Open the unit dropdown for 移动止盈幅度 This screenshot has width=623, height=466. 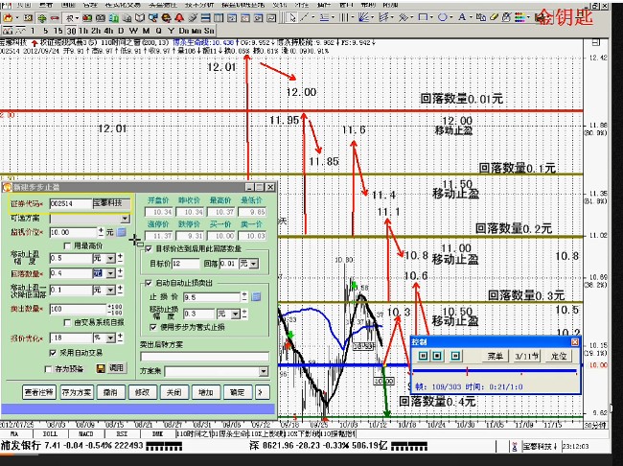(x=110, y=259)
